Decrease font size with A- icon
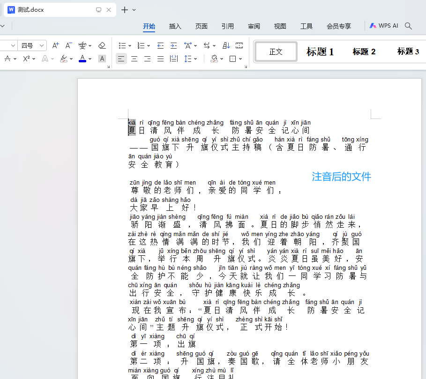This screenshot has width=426, height=379. (x=68, y=45)
